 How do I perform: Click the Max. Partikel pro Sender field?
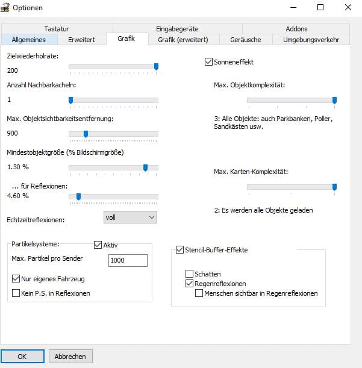[128, 260]
